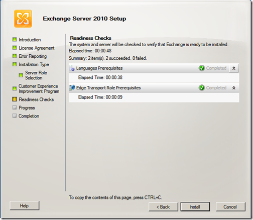This screenshot has width=253, height=220.
Task: Click the summary line showing 2 succeeded
Action: click(x=108, y=58)
